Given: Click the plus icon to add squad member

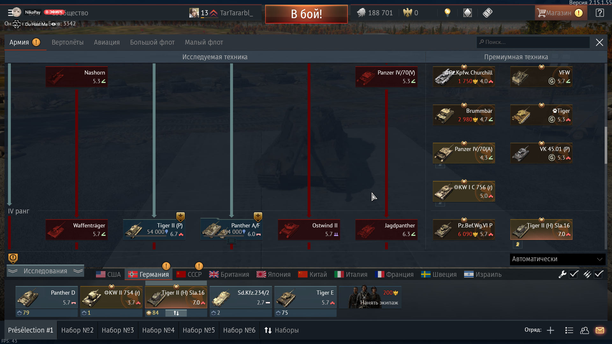Looking at the screenshot, I should (x=550, y=330).
